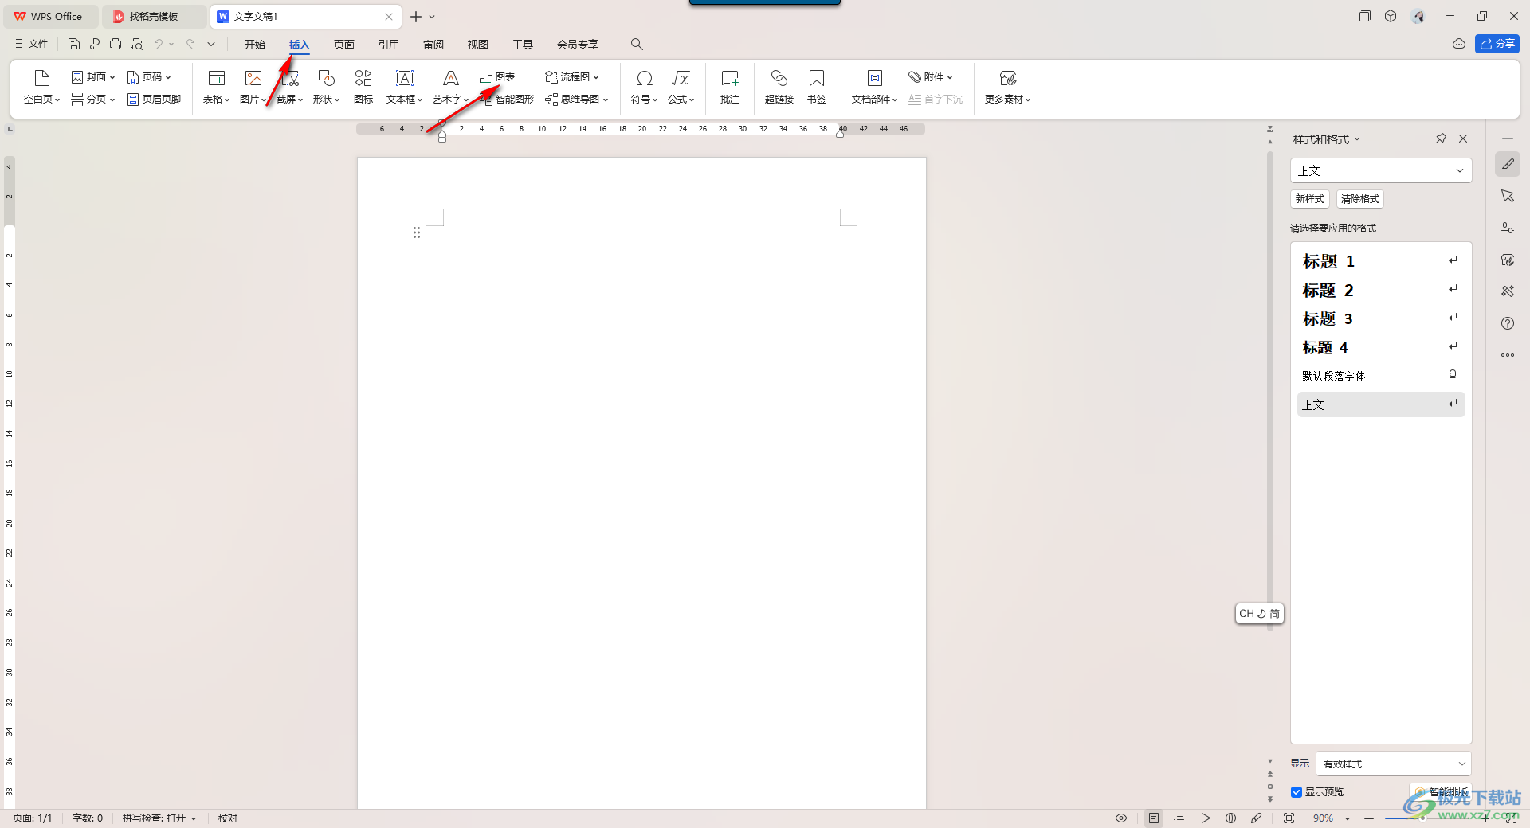Toggle the 显示预览 checkbox
This screenshot has height=828, width=1530.
coord(1297,792)
